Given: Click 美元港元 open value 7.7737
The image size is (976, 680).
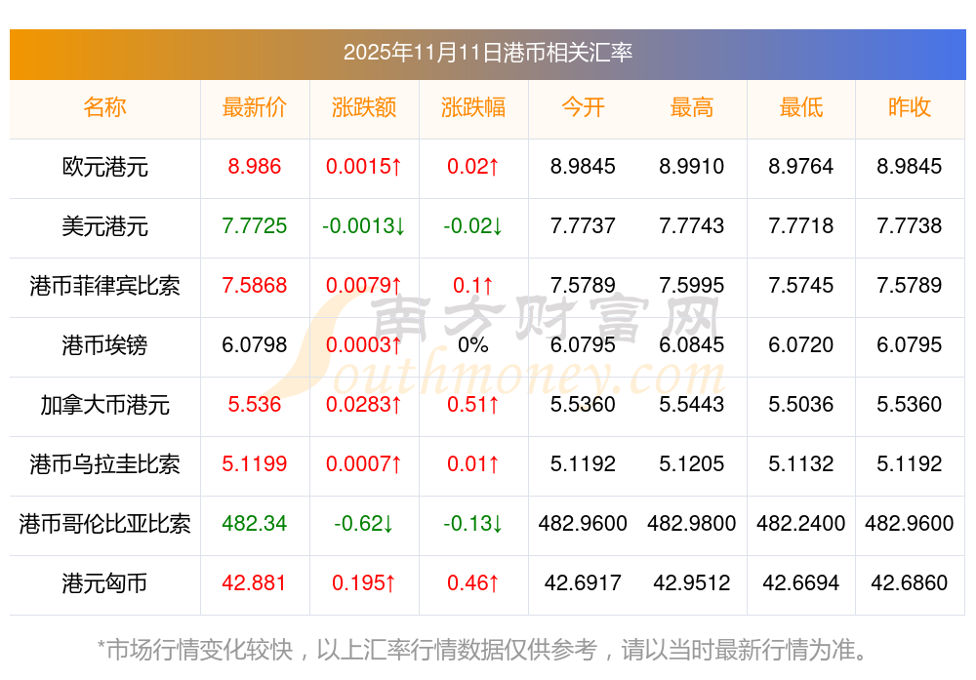Looking at the screenshot, I should coord(583,225).
